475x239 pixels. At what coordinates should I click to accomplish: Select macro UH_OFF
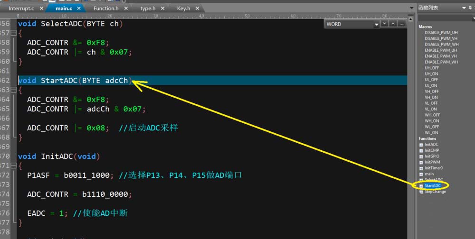[x=432, y=68]
